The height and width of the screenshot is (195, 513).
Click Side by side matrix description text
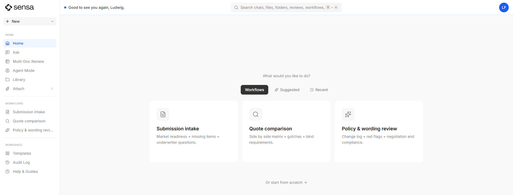(x=281, y=139)
